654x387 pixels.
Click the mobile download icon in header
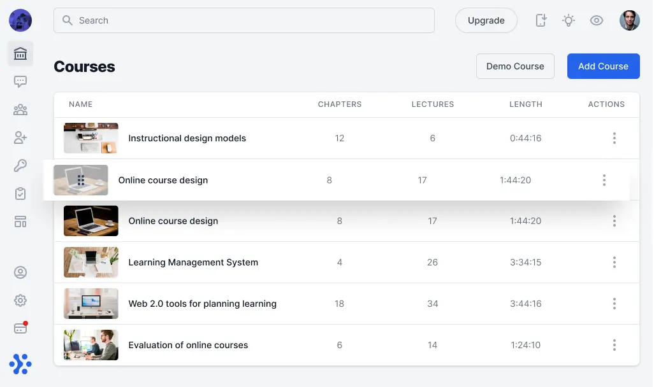tap(541, 20)
